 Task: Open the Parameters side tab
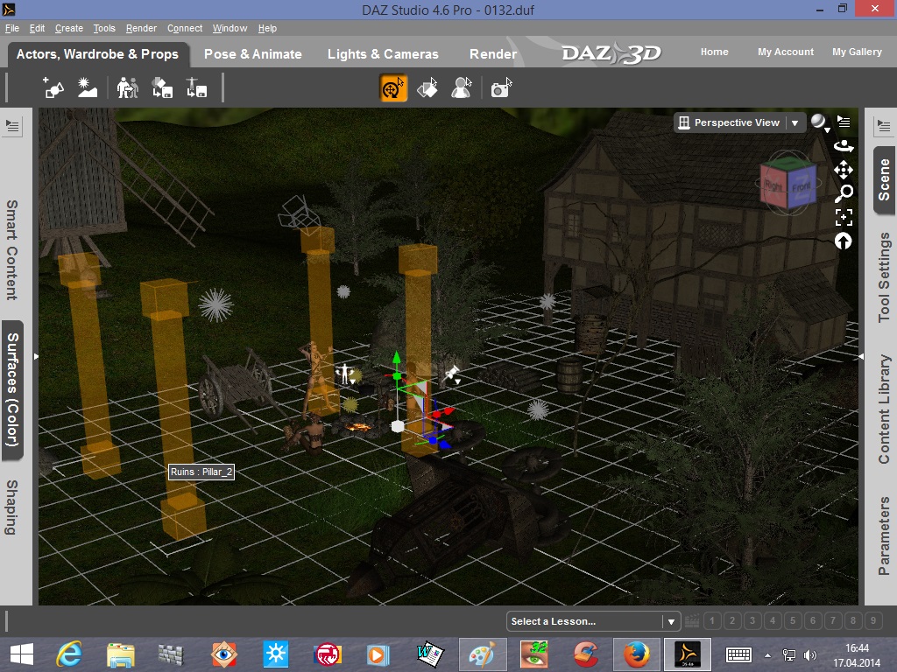point(884,536)
